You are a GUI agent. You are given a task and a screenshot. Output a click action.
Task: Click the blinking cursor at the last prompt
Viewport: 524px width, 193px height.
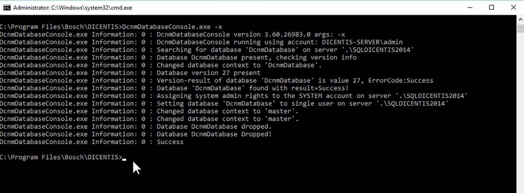tap(124, 159)
